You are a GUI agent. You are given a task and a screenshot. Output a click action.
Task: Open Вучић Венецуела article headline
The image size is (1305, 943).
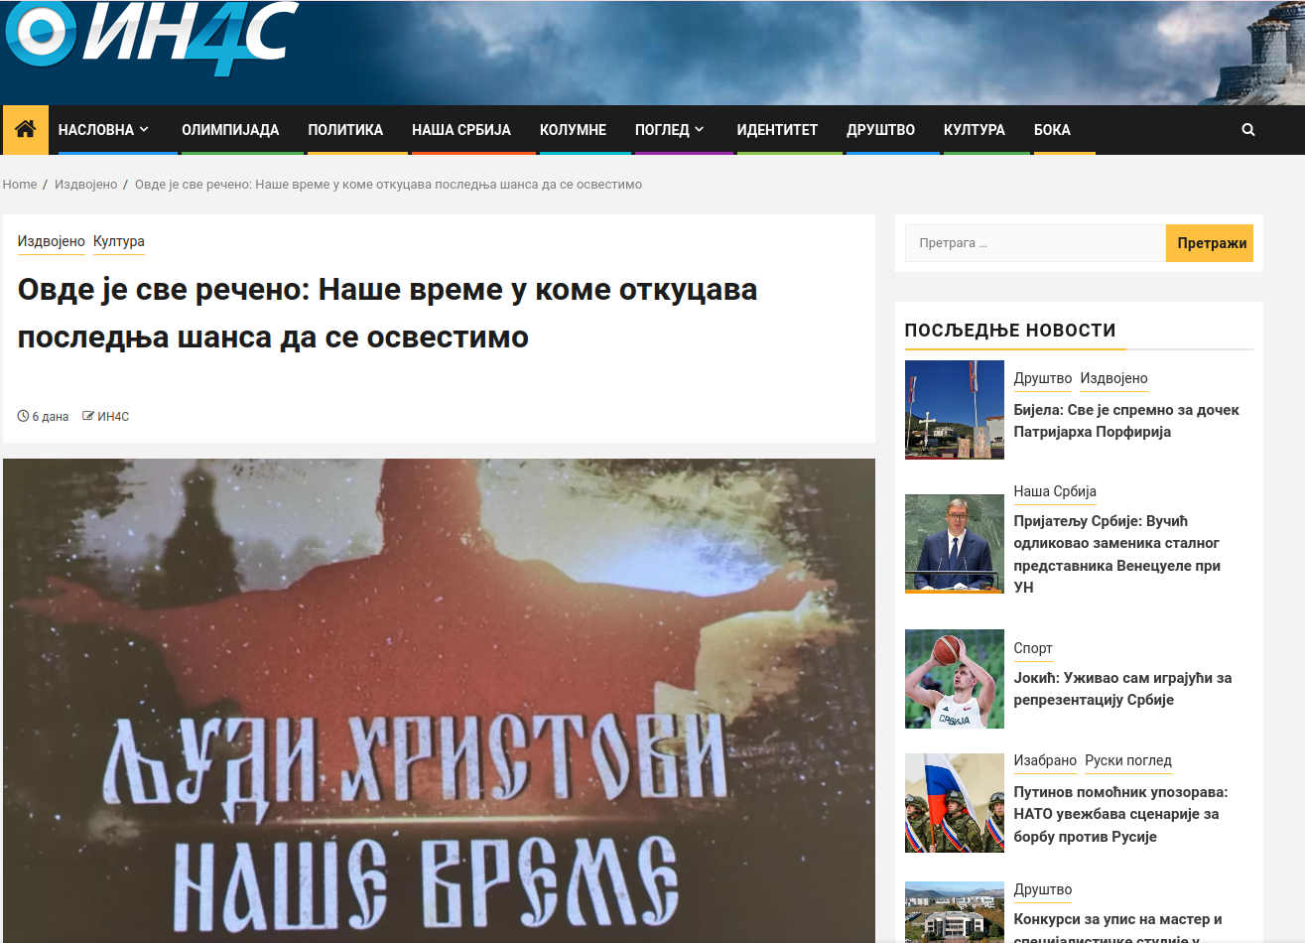1116,554
